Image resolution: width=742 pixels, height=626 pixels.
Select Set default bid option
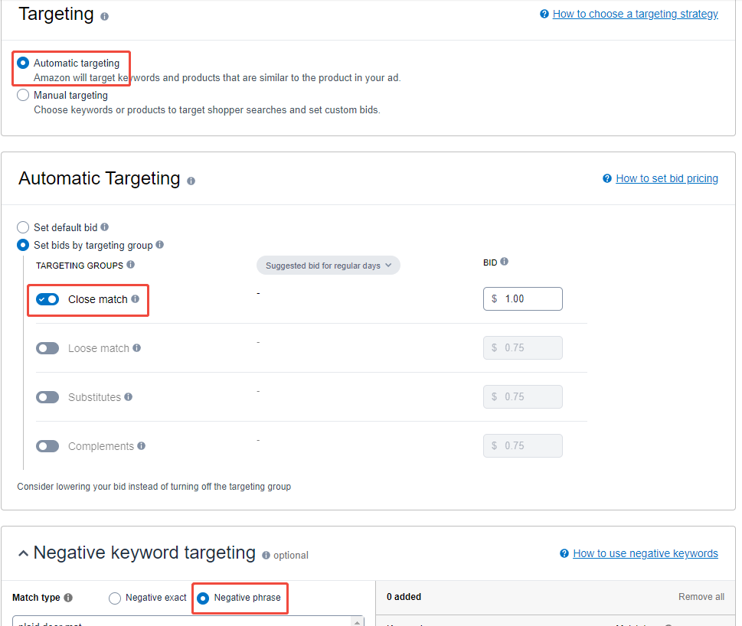point(23,227)
